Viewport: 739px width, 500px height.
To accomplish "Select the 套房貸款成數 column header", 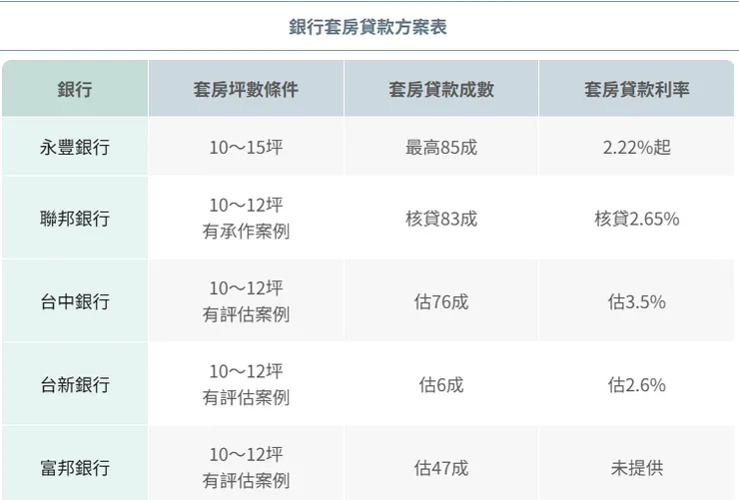I will click(x=441, y=89).
